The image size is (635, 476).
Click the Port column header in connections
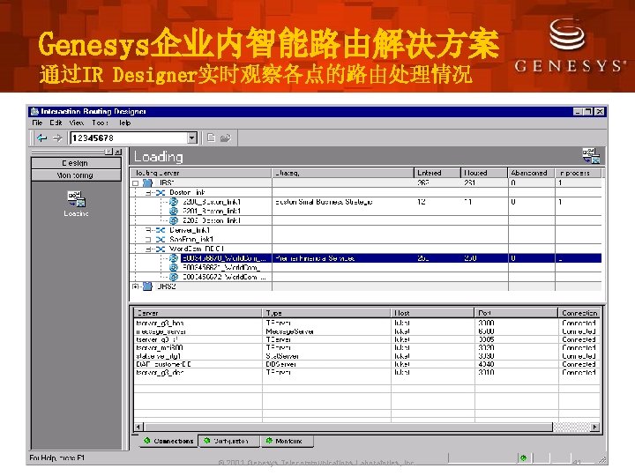click(x=516, y=313)
